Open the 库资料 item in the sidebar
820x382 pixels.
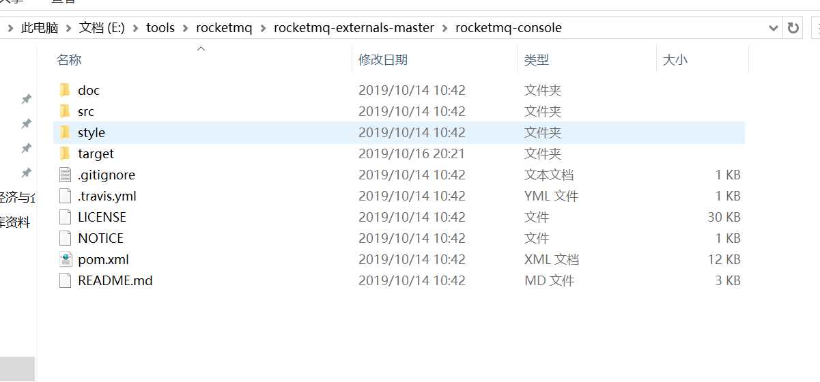[15, 222]
